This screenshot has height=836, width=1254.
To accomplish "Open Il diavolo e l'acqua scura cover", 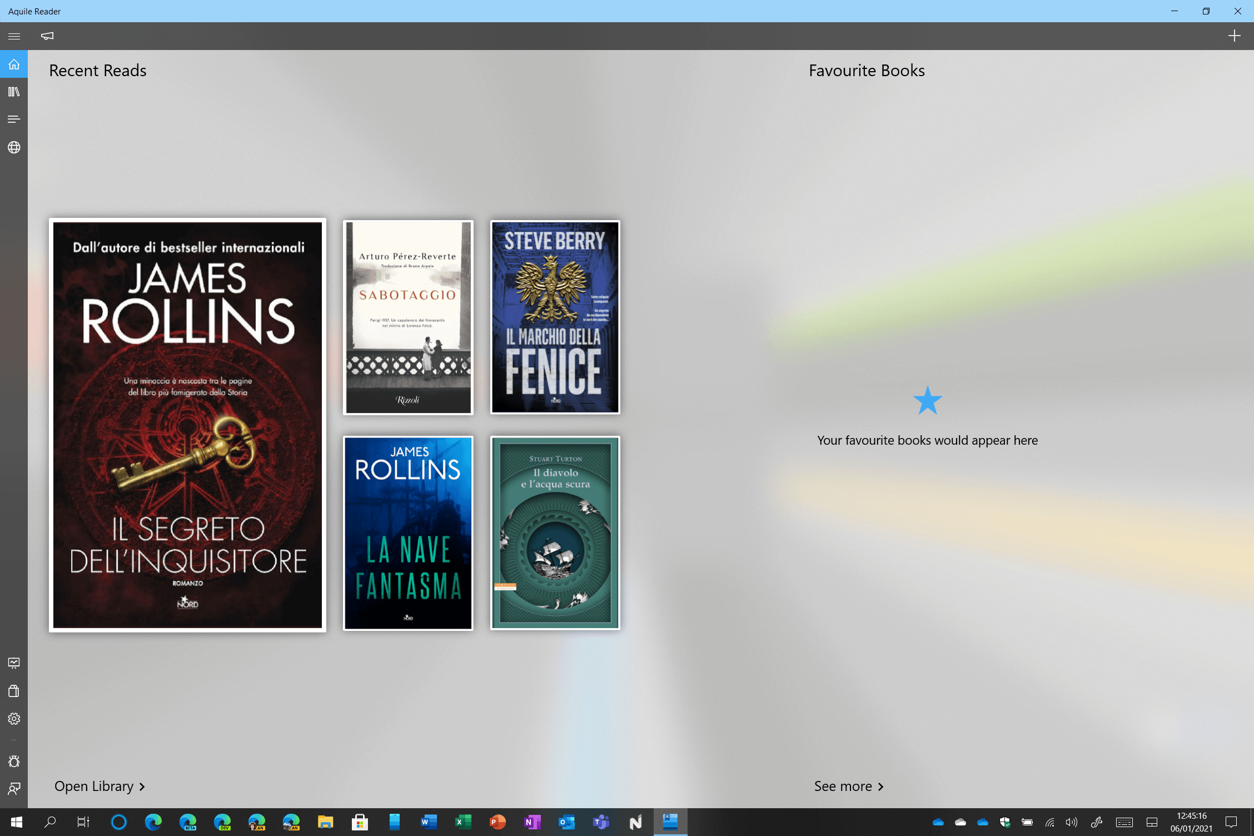I will pyautogui.click(x=555, y=533).
